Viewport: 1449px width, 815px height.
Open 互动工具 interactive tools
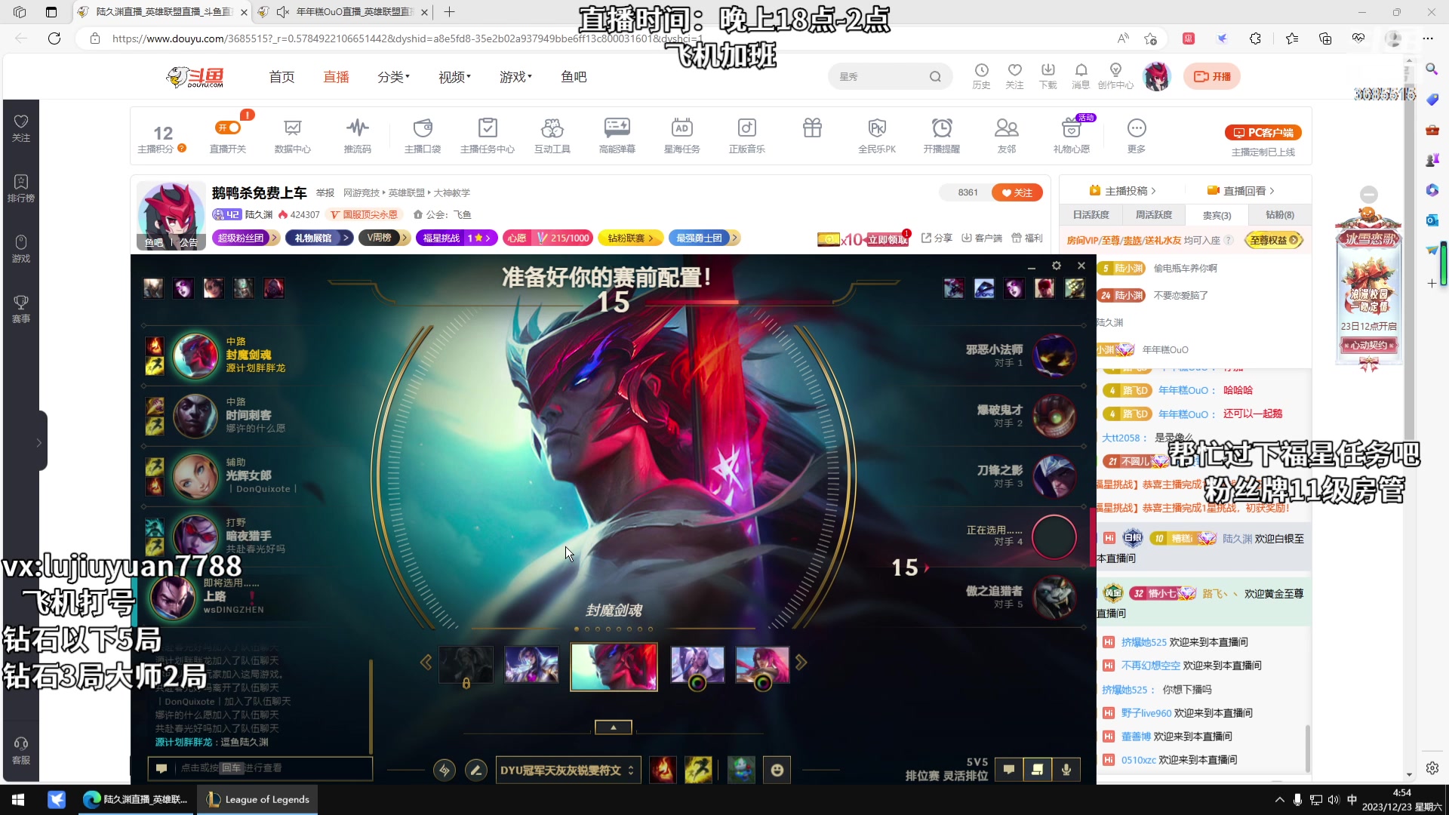pos(552,136)
